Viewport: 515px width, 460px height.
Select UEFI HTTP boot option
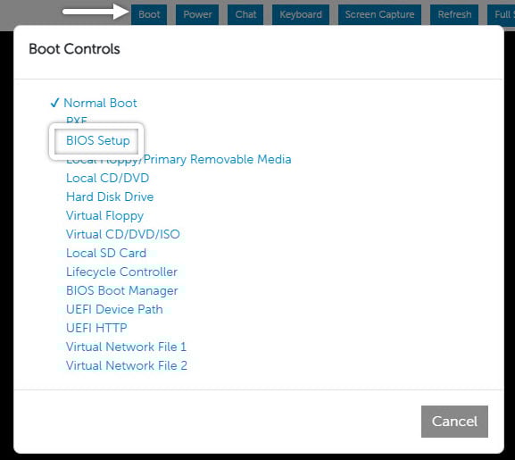pyautogui.click(x=96, y=328)
